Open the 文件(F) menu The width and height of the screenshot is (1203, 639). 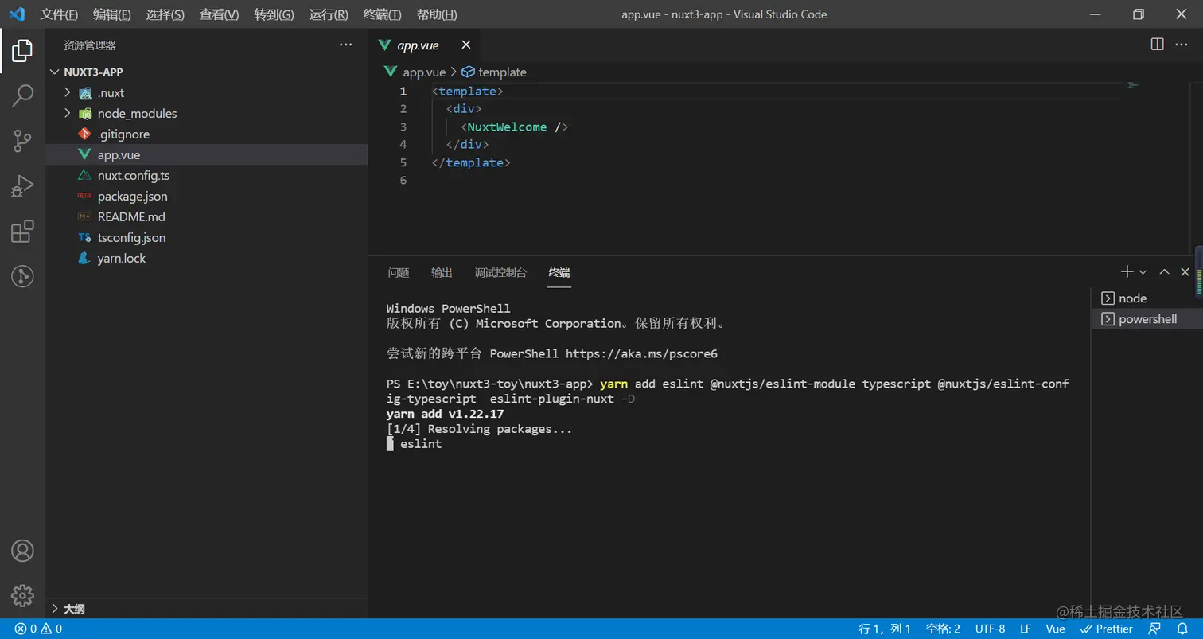tap(60, 14)
